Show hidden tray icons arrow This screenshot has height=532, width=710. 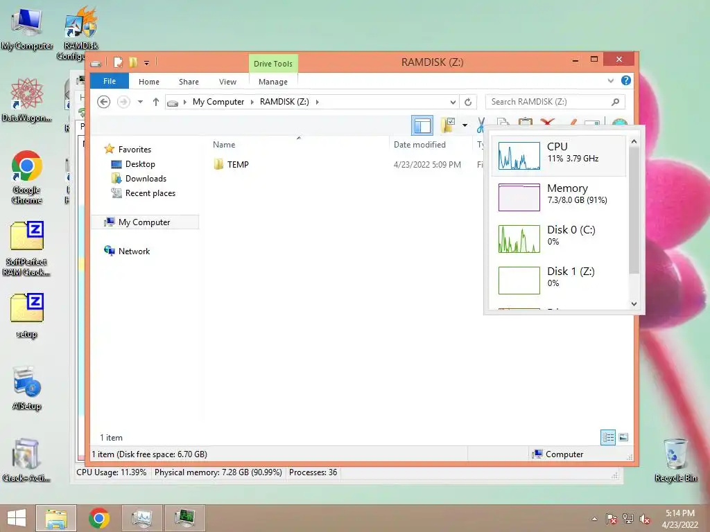click(x=594, y=519)
